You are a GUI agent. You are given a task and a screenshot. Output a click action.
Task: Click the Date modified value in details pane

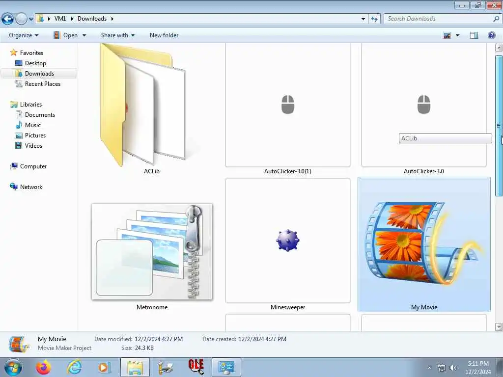point(159,339)
